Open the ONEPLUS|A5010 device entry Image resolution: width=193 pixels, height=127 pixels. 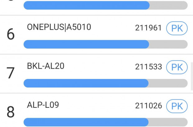[59, 27]
